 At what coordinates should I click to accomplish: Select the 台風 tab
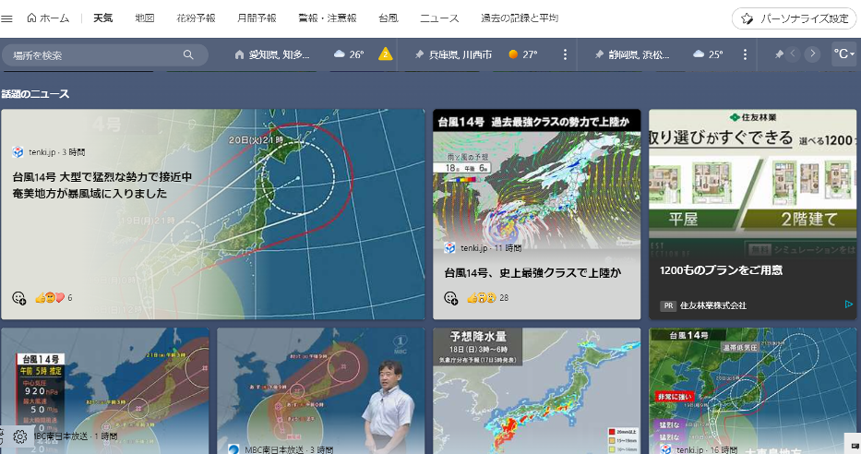click(x=389, y=18)
